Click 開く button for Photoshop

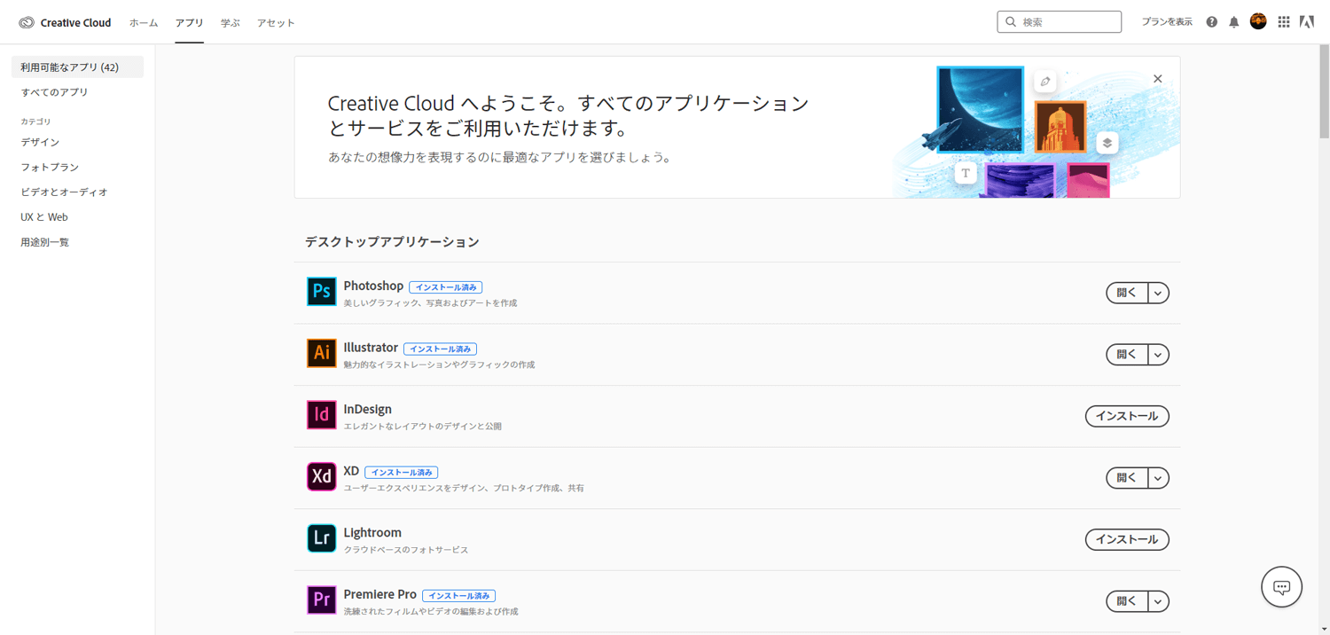[1127, 293]
